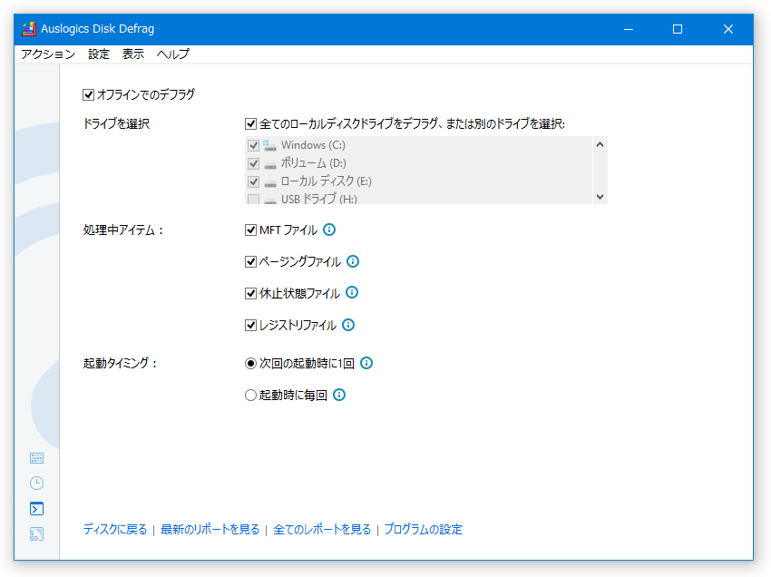This screenshot has height=577, width=771.
Task: Select the 起動時に毎回 radio button
Action: click(x=250, y=395)
